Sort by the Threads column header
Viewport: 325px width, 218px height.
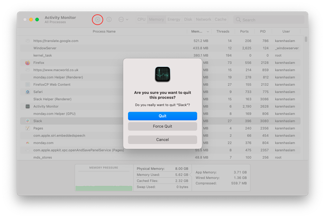click(x=223, y=32)
